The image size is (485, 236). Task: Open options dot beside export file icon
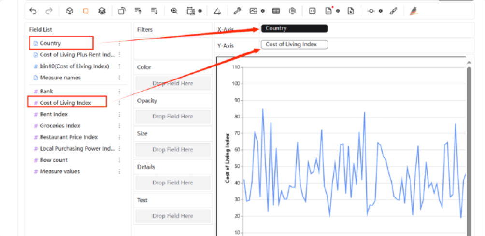coord(338,11)
